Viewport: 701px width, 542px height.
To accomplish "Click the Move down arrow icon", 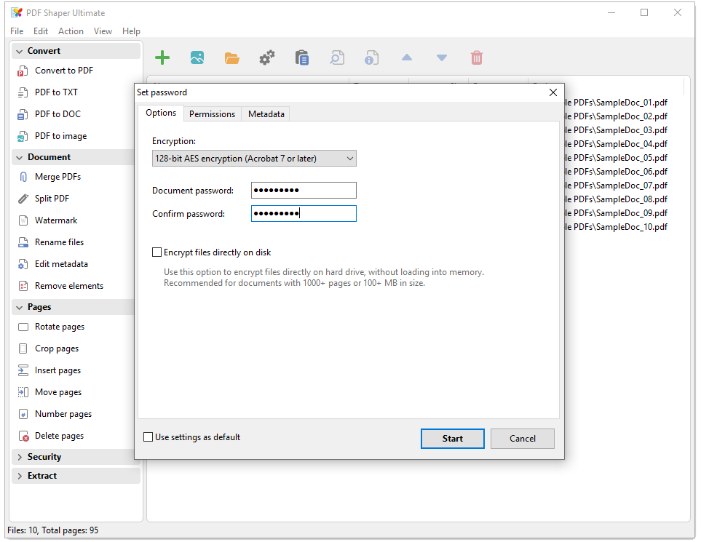I will point(442,58).
